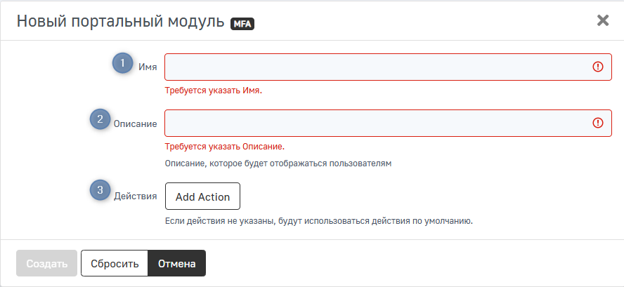Click the step 3 number badge
Screen dimensions: 624x287
pos(100,189)
